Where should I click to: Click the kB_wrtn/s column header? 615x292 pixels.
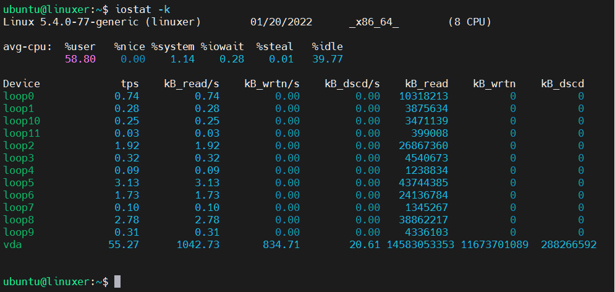pyautogui.click(x=272, y=84)
